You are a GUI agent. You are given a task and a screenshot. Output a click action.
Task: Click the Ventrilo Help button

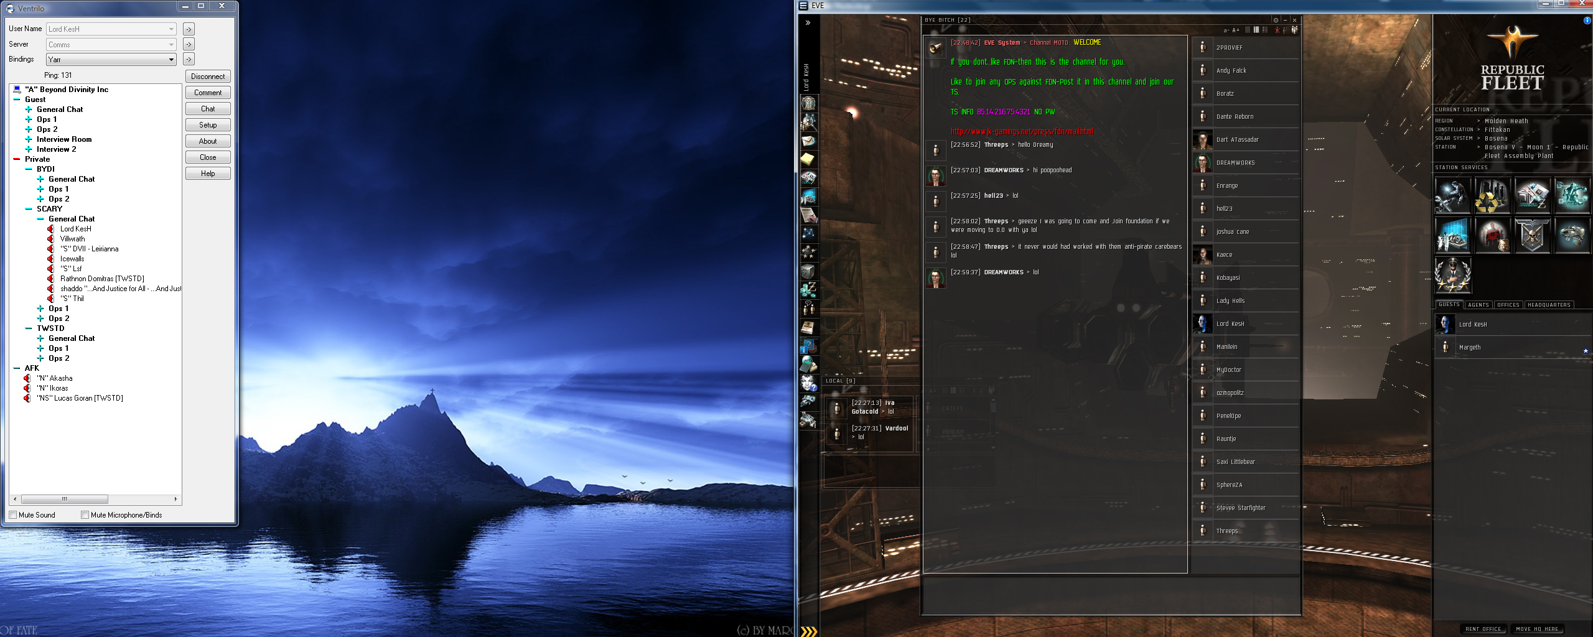click(x=208, y=174)
